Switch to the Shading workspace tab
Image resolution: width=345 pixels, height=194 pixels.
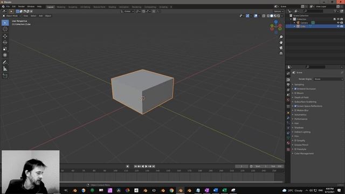112,7
